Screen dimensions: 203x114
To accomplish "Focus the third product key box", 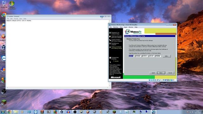I will point(145,56).
